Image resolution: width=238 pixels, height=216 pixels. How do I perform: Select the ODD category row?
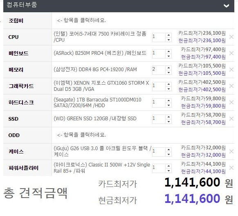coord(27,135)
